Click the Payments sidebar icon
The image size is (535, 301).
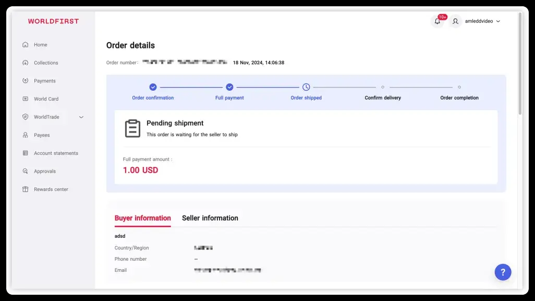coord(26,81)
